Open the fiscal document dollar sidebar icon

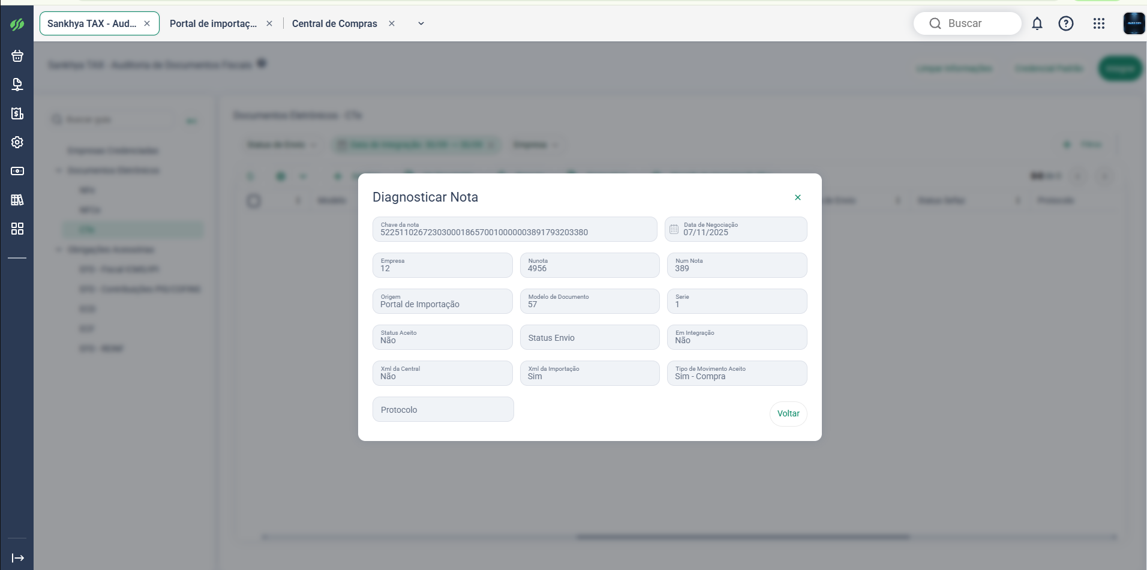click(17, 113)
